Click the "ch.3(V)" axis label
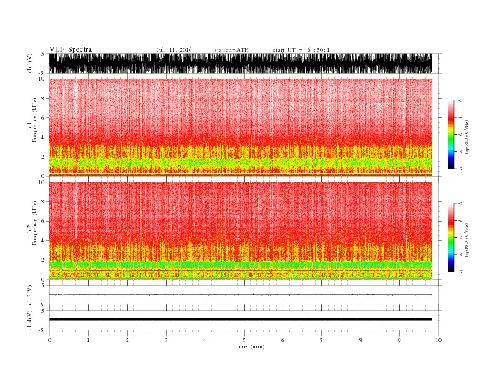Screen dimensions: 494x382 tap(30, 295)
